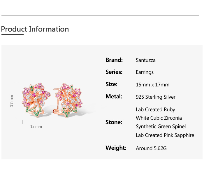
Task: Click White Cubic Zirconia text
Action: click(159, 118)
